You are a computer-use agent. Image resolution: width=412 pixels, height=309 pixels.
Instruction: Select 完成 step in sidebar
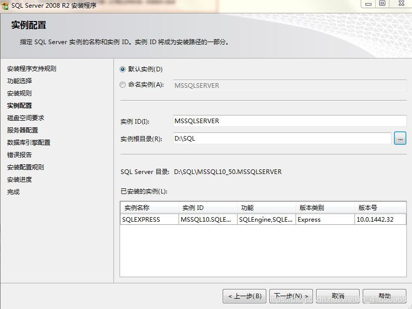(x=13, y=192)
